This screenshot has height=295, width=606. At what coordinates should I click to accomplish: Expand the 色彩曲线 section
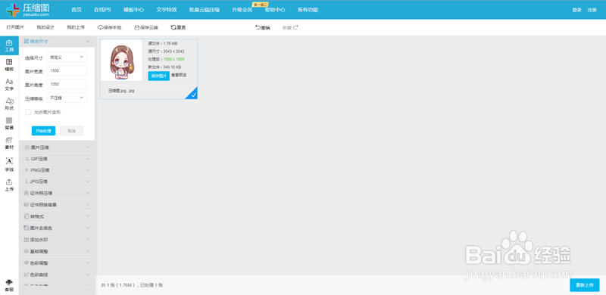point(57,275)
